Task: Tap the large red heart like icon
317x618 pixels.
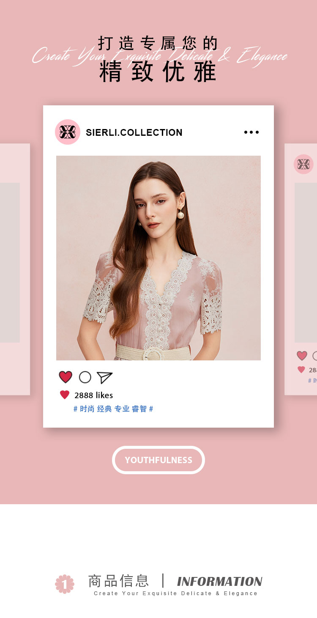Action: coord(66,377)
